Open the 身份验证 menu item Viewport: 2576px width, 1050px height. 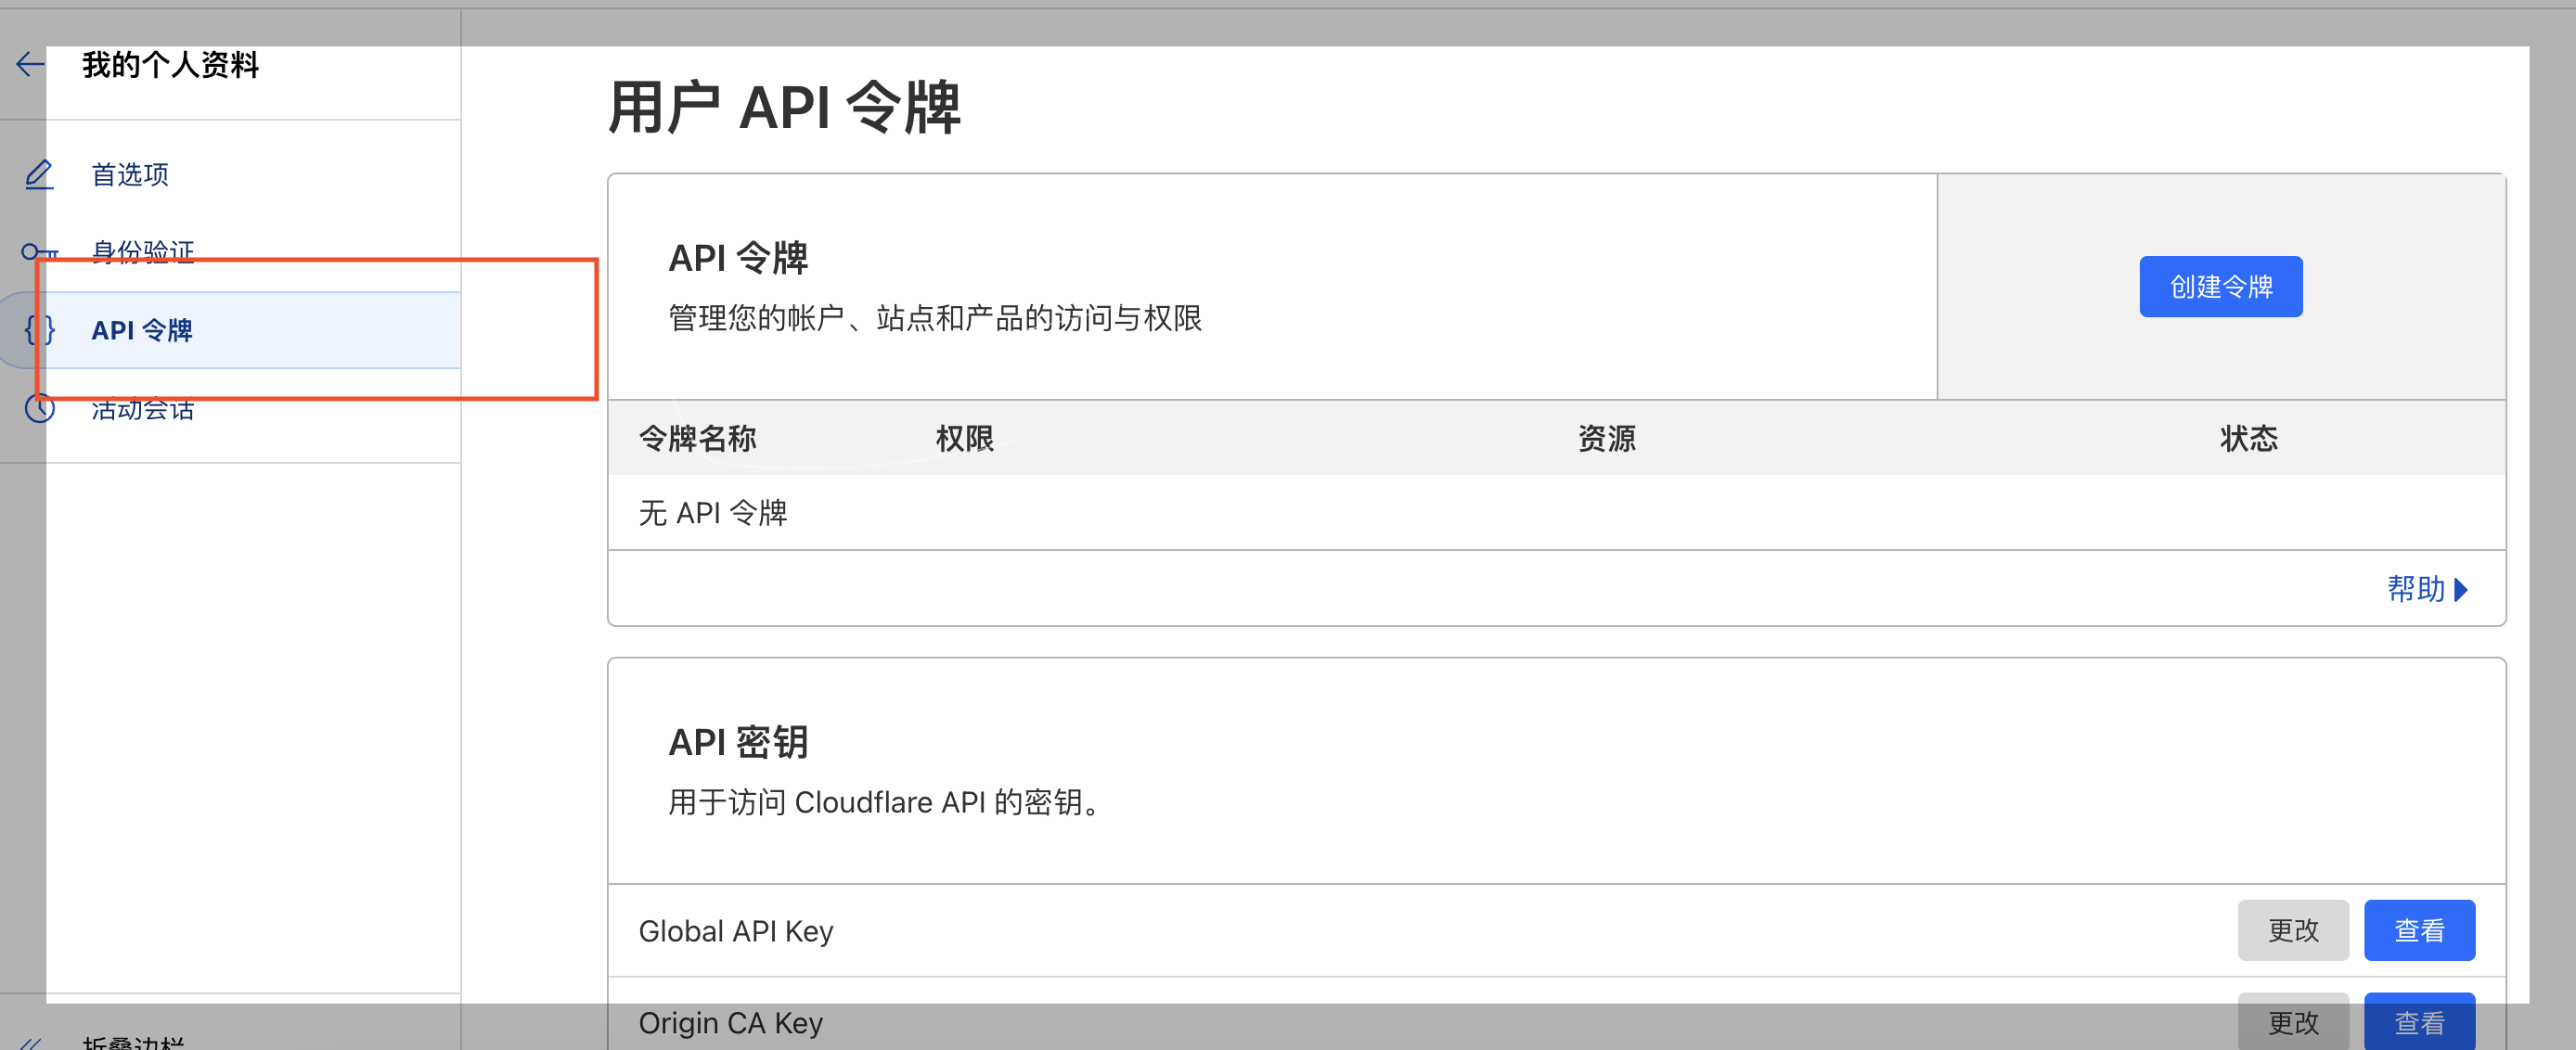click(x=143, y=251)
